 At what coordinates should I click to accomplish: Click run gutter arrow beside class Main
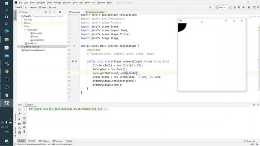coord(74,46)
